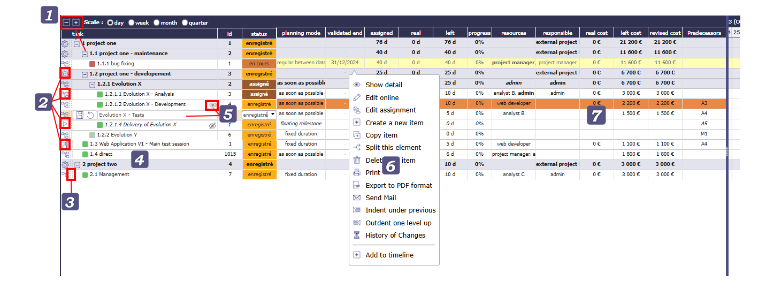Click test session flask icon beside 1.3

(65, 145)
